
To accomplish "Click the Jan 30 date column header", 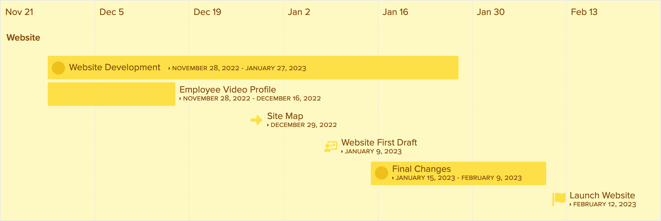I will click(491, 12).
